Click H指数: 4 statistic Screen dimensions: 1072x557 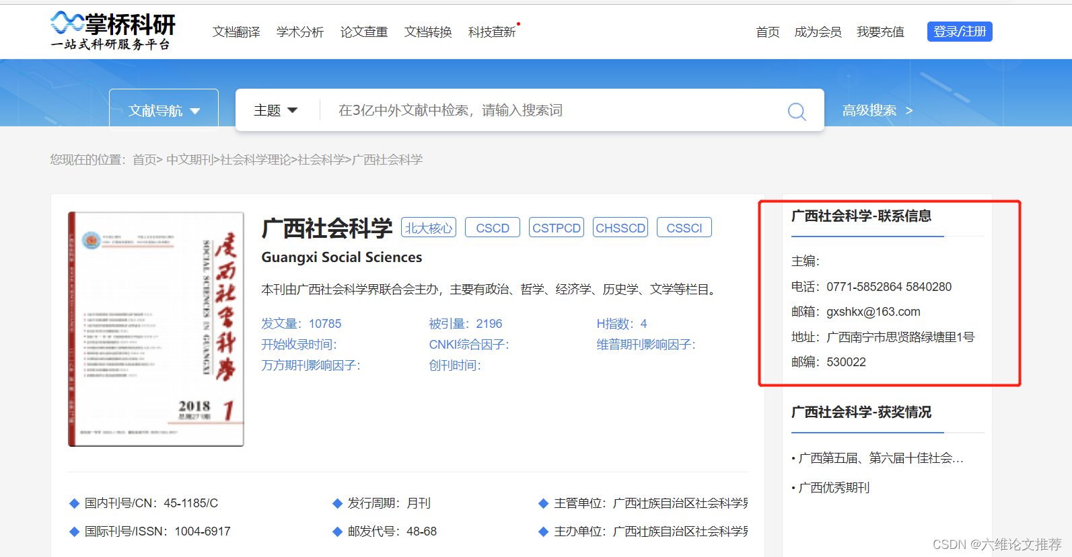pos(622,324)
